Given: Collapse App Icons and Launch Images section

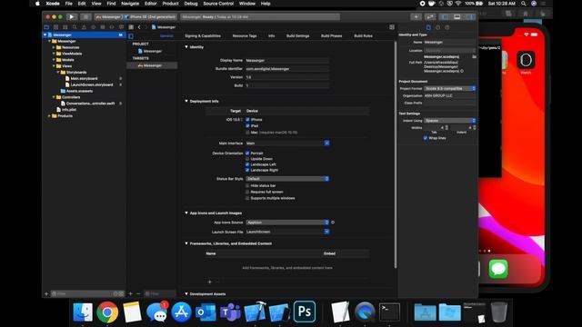Looking at the screenshot, I should pyautogui.click(x=186, y=213).
